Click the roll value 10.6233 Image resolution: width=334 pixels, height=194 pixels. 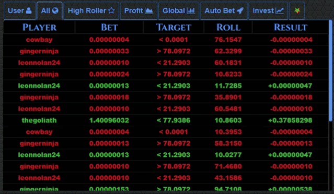[228, 74]
